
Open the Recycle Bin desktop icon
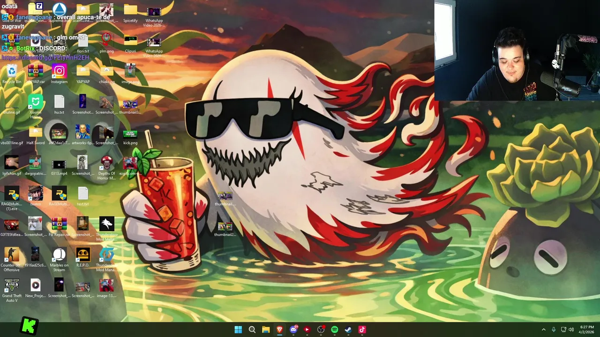12,74
